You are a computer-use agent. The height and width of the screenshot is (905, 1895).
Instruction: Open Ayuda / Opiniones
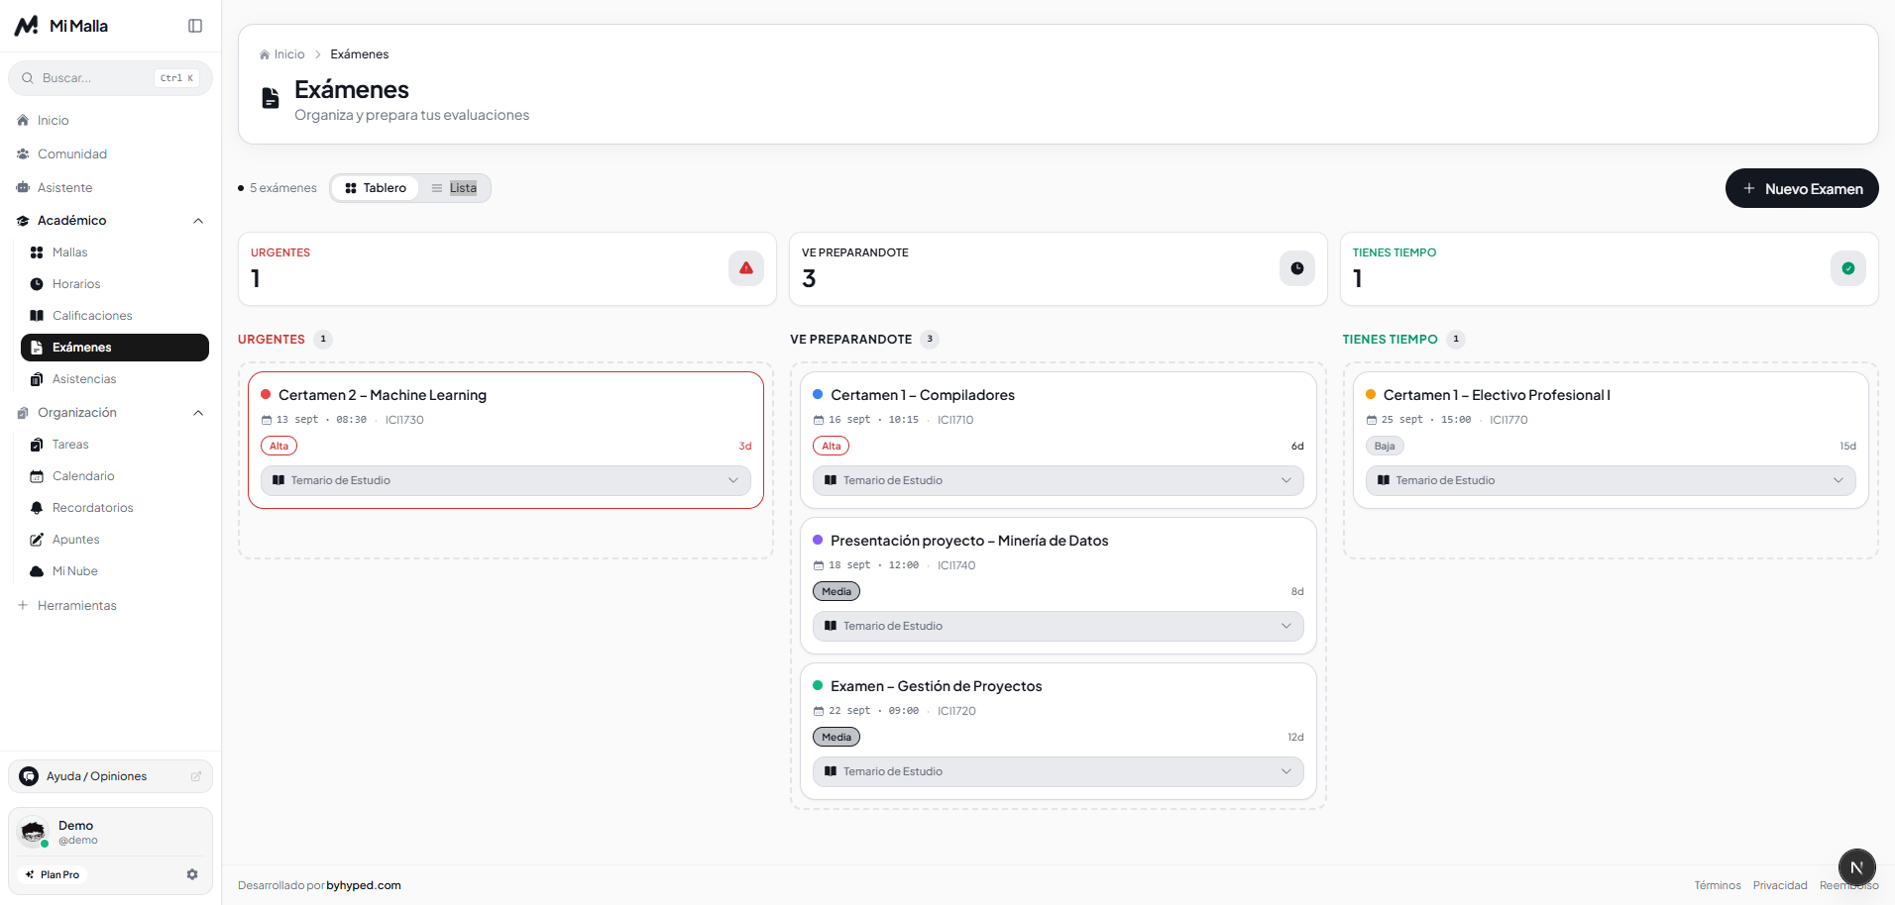110,776
